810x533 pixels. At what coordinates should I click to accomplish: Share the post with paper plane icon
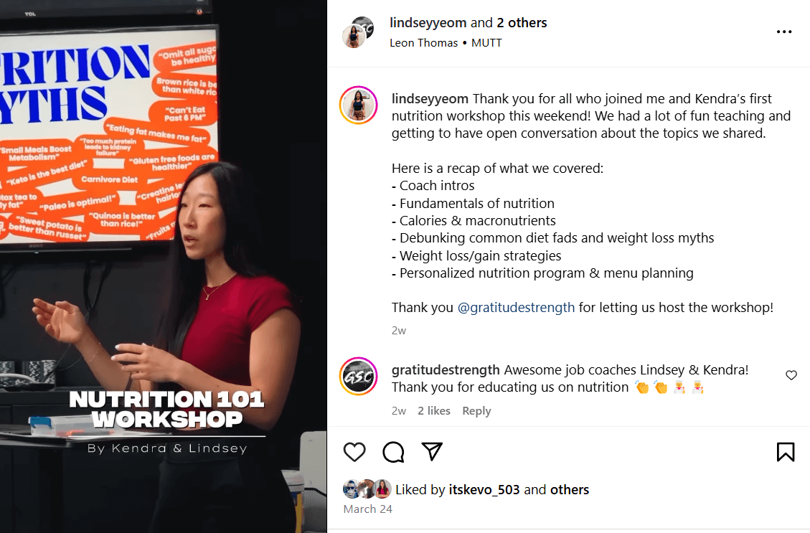[x=432, y=451]
